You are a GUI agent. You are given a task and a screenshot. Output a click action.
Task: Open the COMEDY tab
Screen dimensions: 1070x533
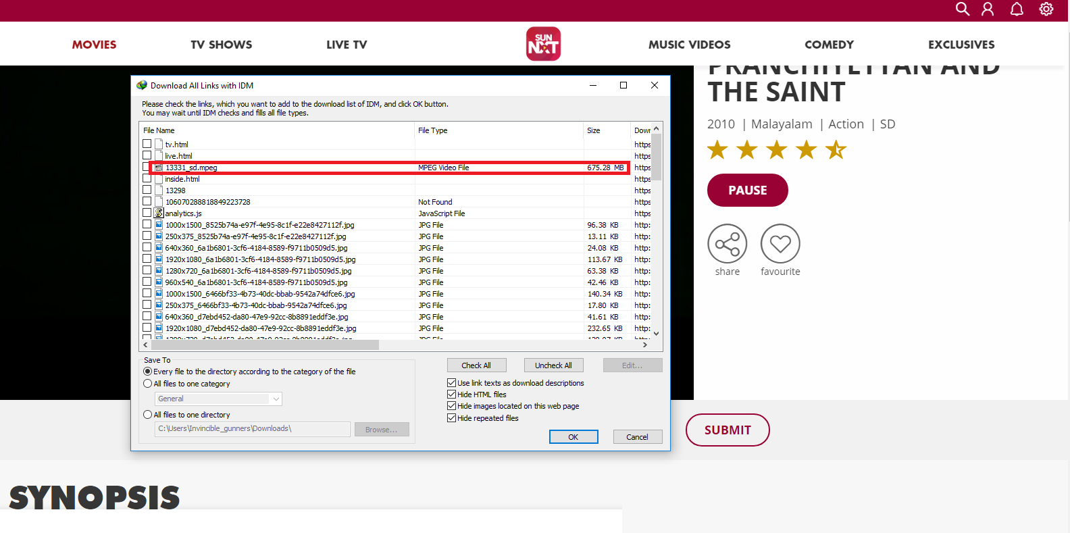coord(830,45)
